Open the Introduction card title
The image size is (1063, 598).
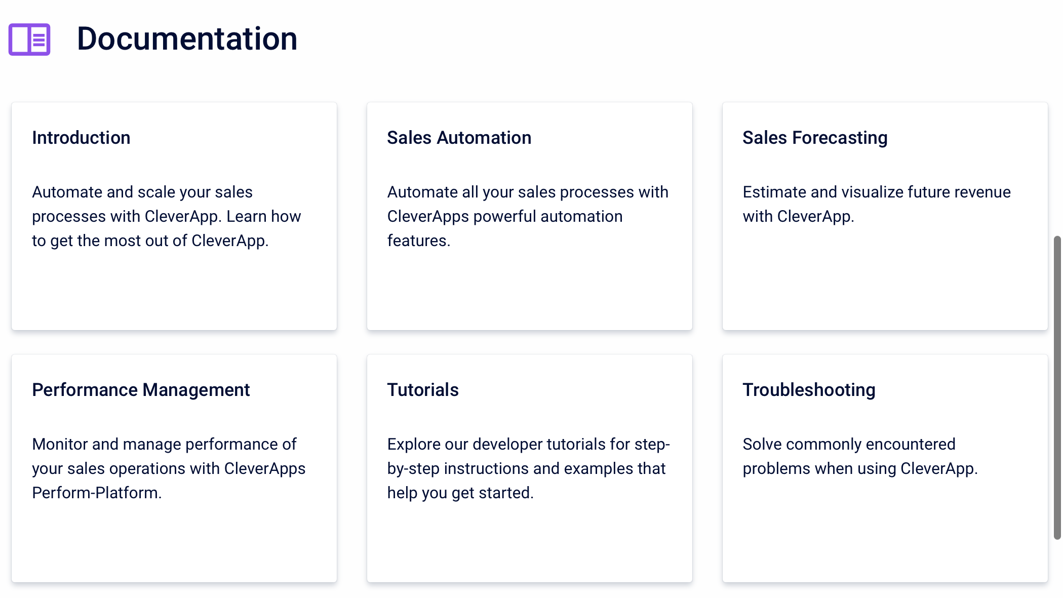(81, 138)
